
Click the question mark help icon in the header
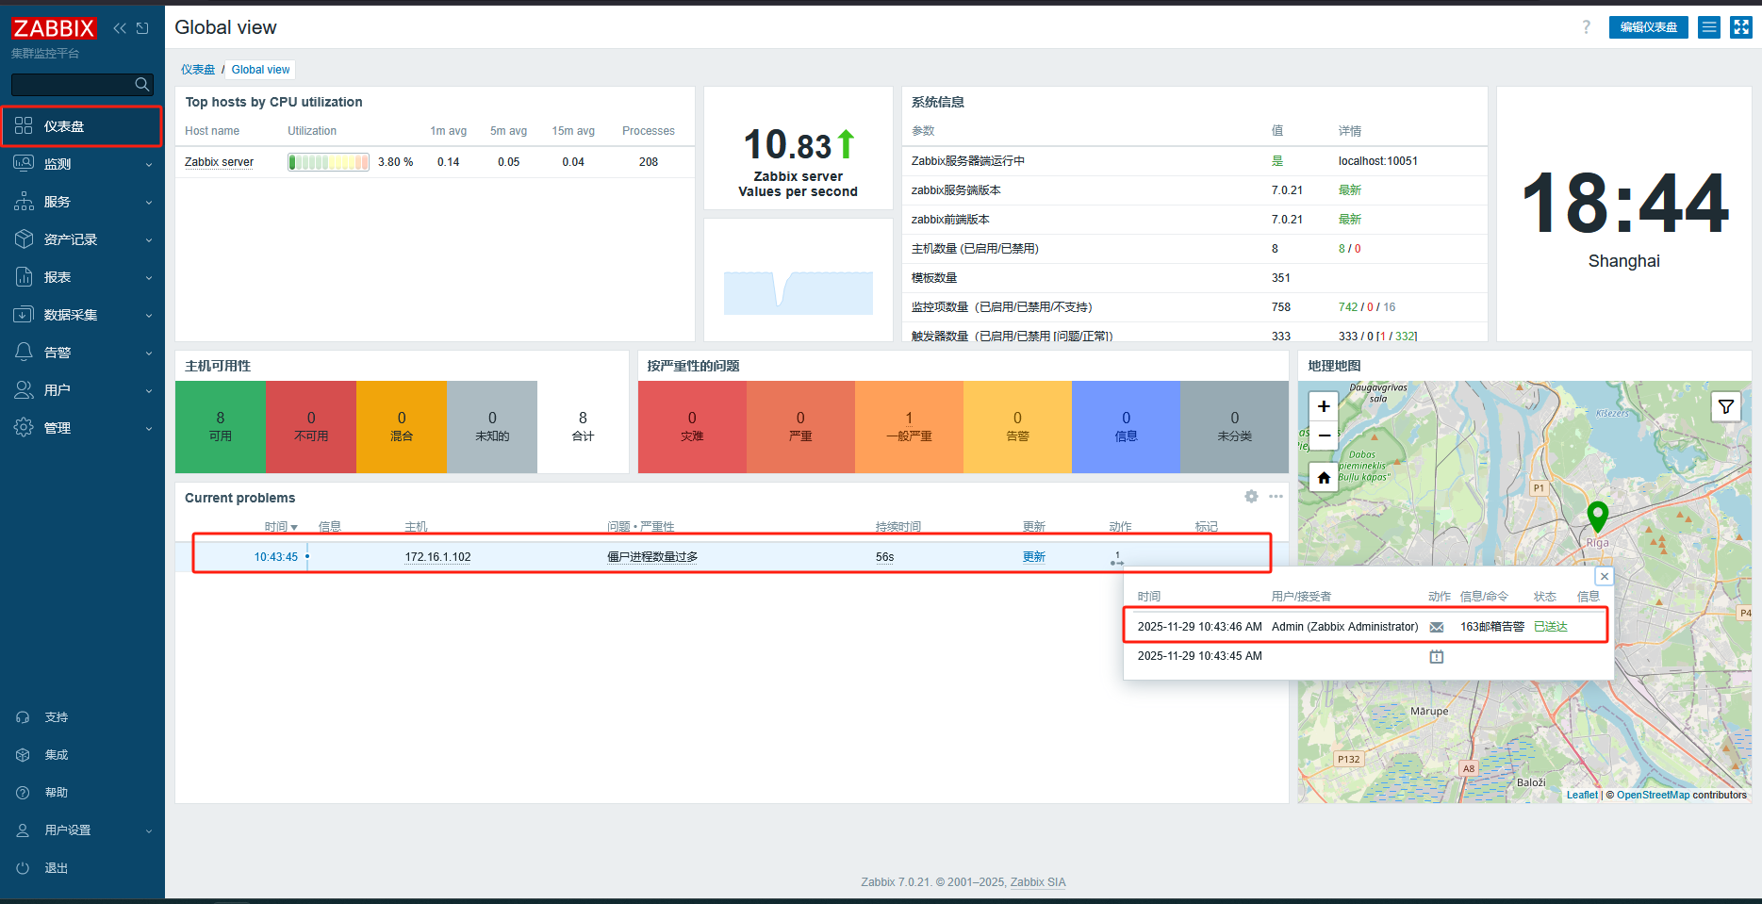pyautogui.click(x=1587, y=27)
